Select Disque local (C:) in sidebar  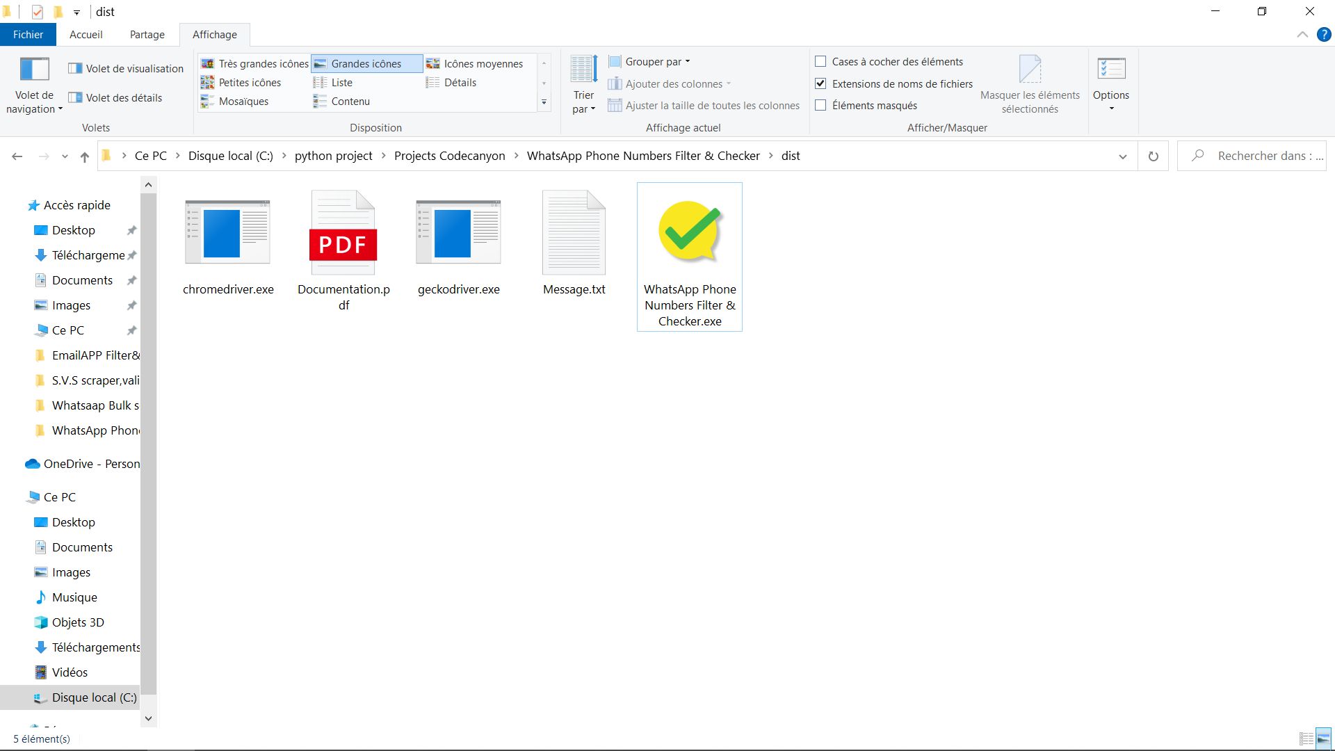pyautogui.click(x=70, y=697)
